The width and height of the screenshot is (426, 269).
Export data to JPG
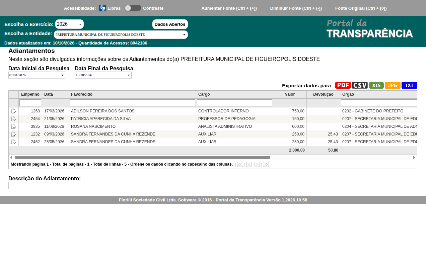[x=393, y=85]
